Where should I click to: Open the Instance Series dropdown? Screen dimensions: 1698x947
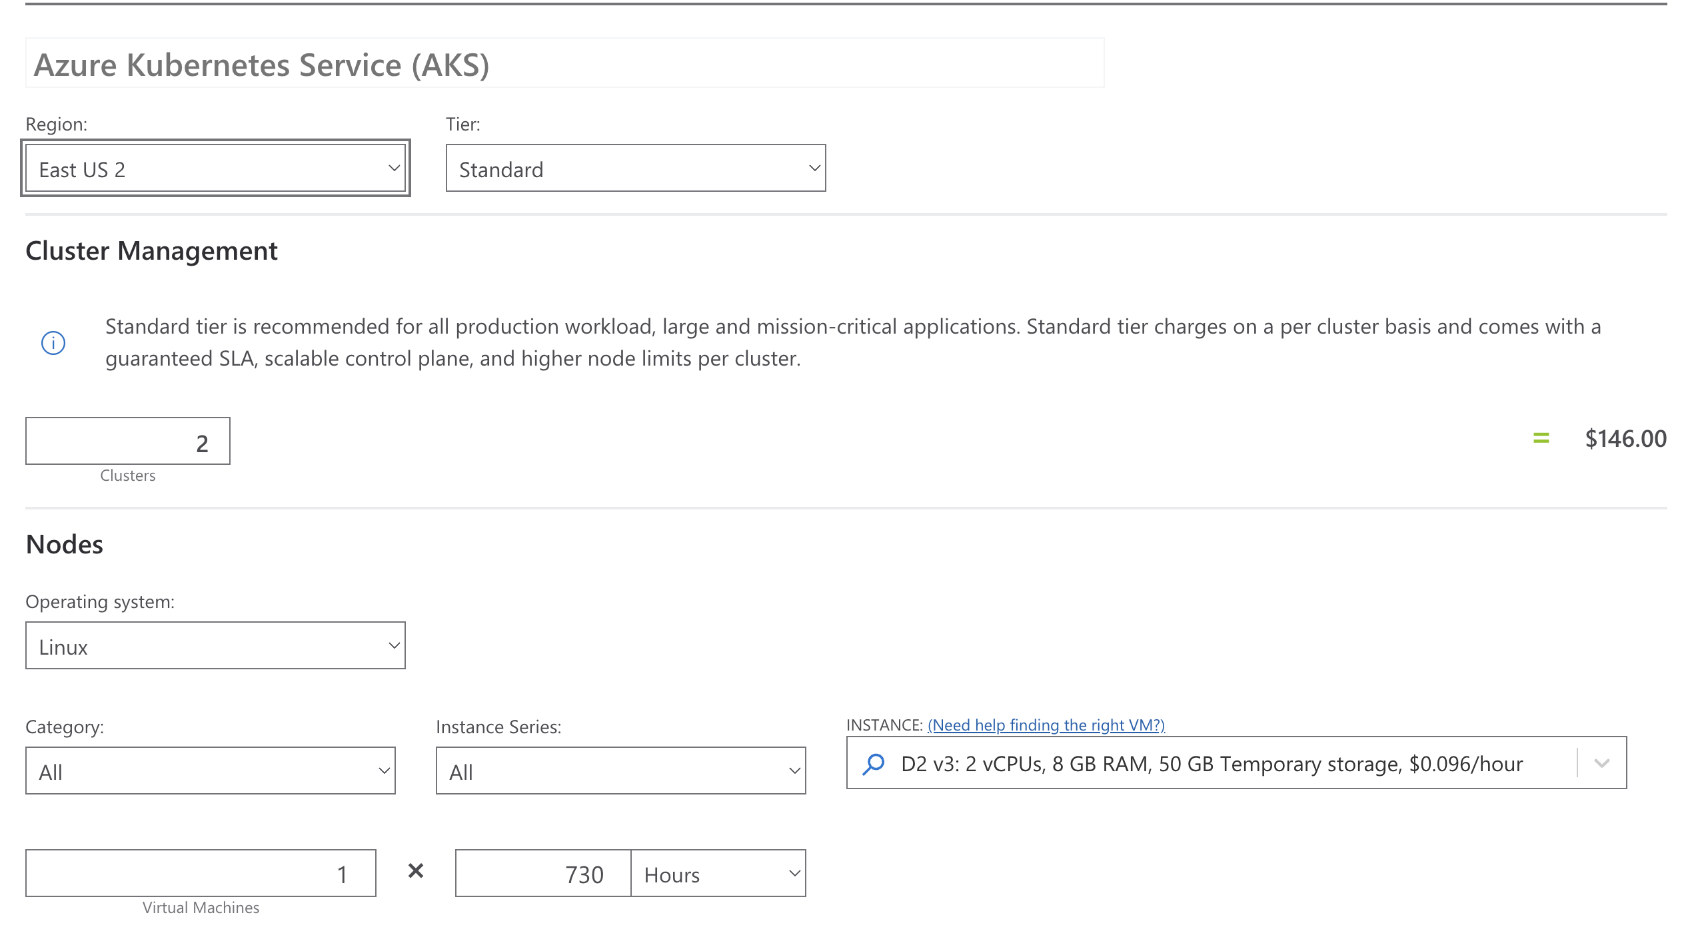tap(621, 771)
